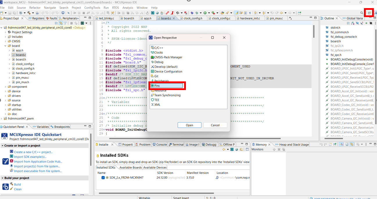
Task: Expand the drivers folder in project tree
Action: tap(5, 96)
